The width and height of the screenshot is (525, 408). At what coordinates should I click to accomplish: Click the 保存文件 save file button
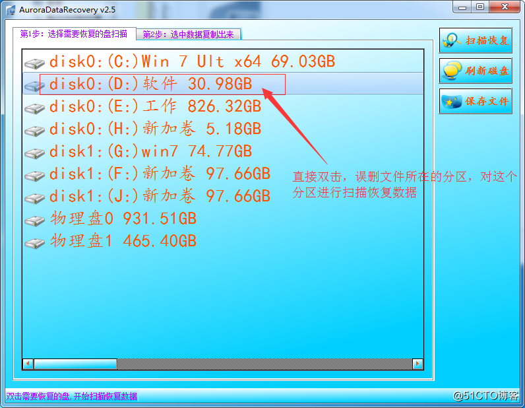[476, 101]
